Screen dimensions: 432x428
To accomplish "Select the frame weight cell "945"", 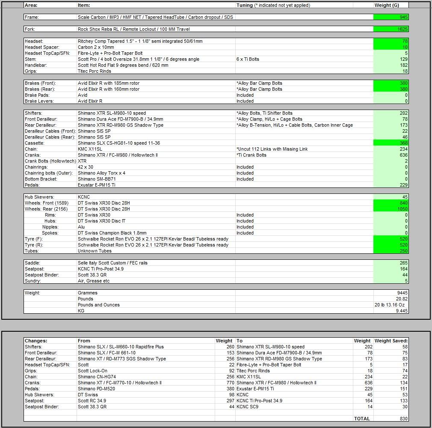I will 391,17.
